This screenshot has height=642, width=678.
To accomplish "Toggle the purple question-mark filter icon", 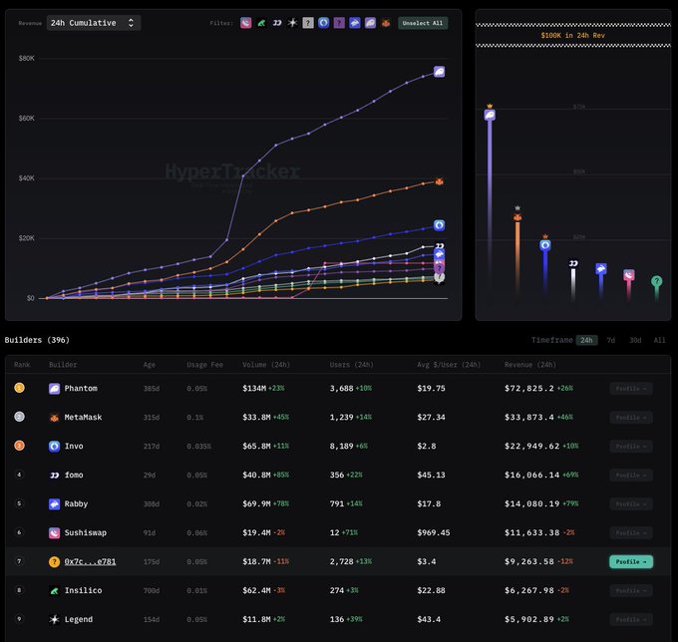I will click(339, 23).
